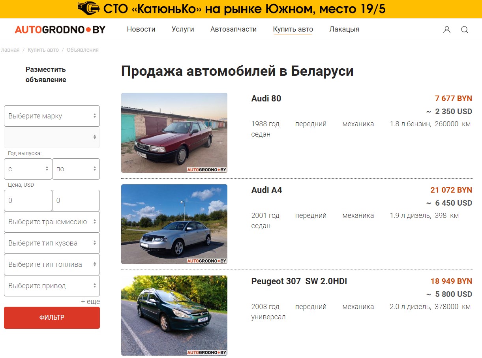Expand the Выберите трансмиссию dropdown
Screen dimensions: 482x358
click(52, 222)
